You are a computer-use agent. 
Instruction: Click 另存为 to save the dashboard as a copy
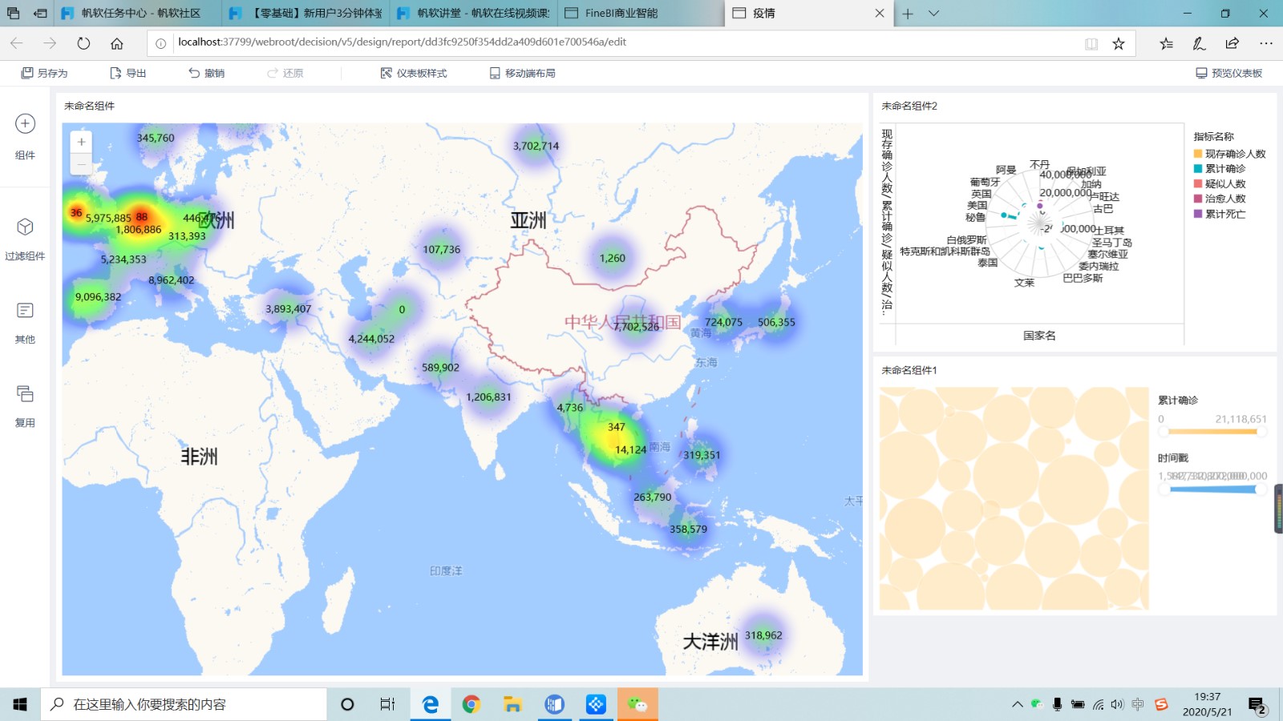(45, 73)
